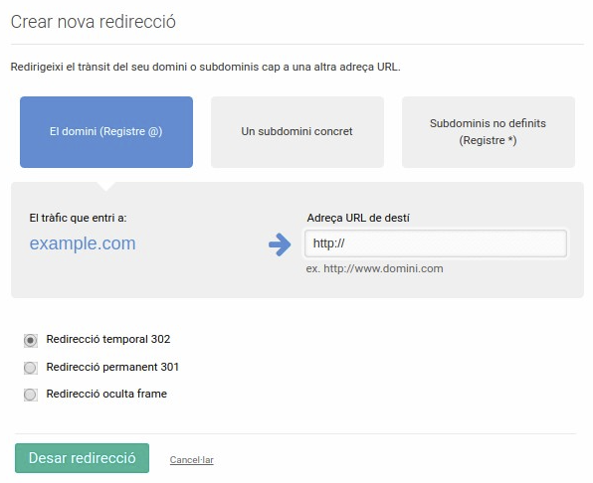Choose the Subdominis no definits (Registre *) tab
This screenshot has width=593, height=483.
(x=489, y=132)
